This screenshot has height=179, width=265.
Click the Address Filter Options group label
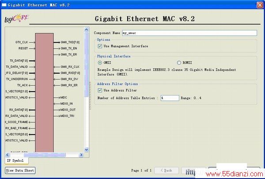tap(117, 84)
